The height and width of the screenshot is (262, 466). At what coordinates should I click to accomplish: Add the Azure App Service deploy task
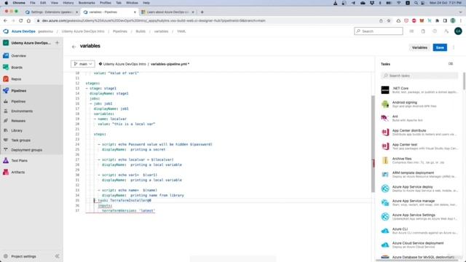pos(419,188)
